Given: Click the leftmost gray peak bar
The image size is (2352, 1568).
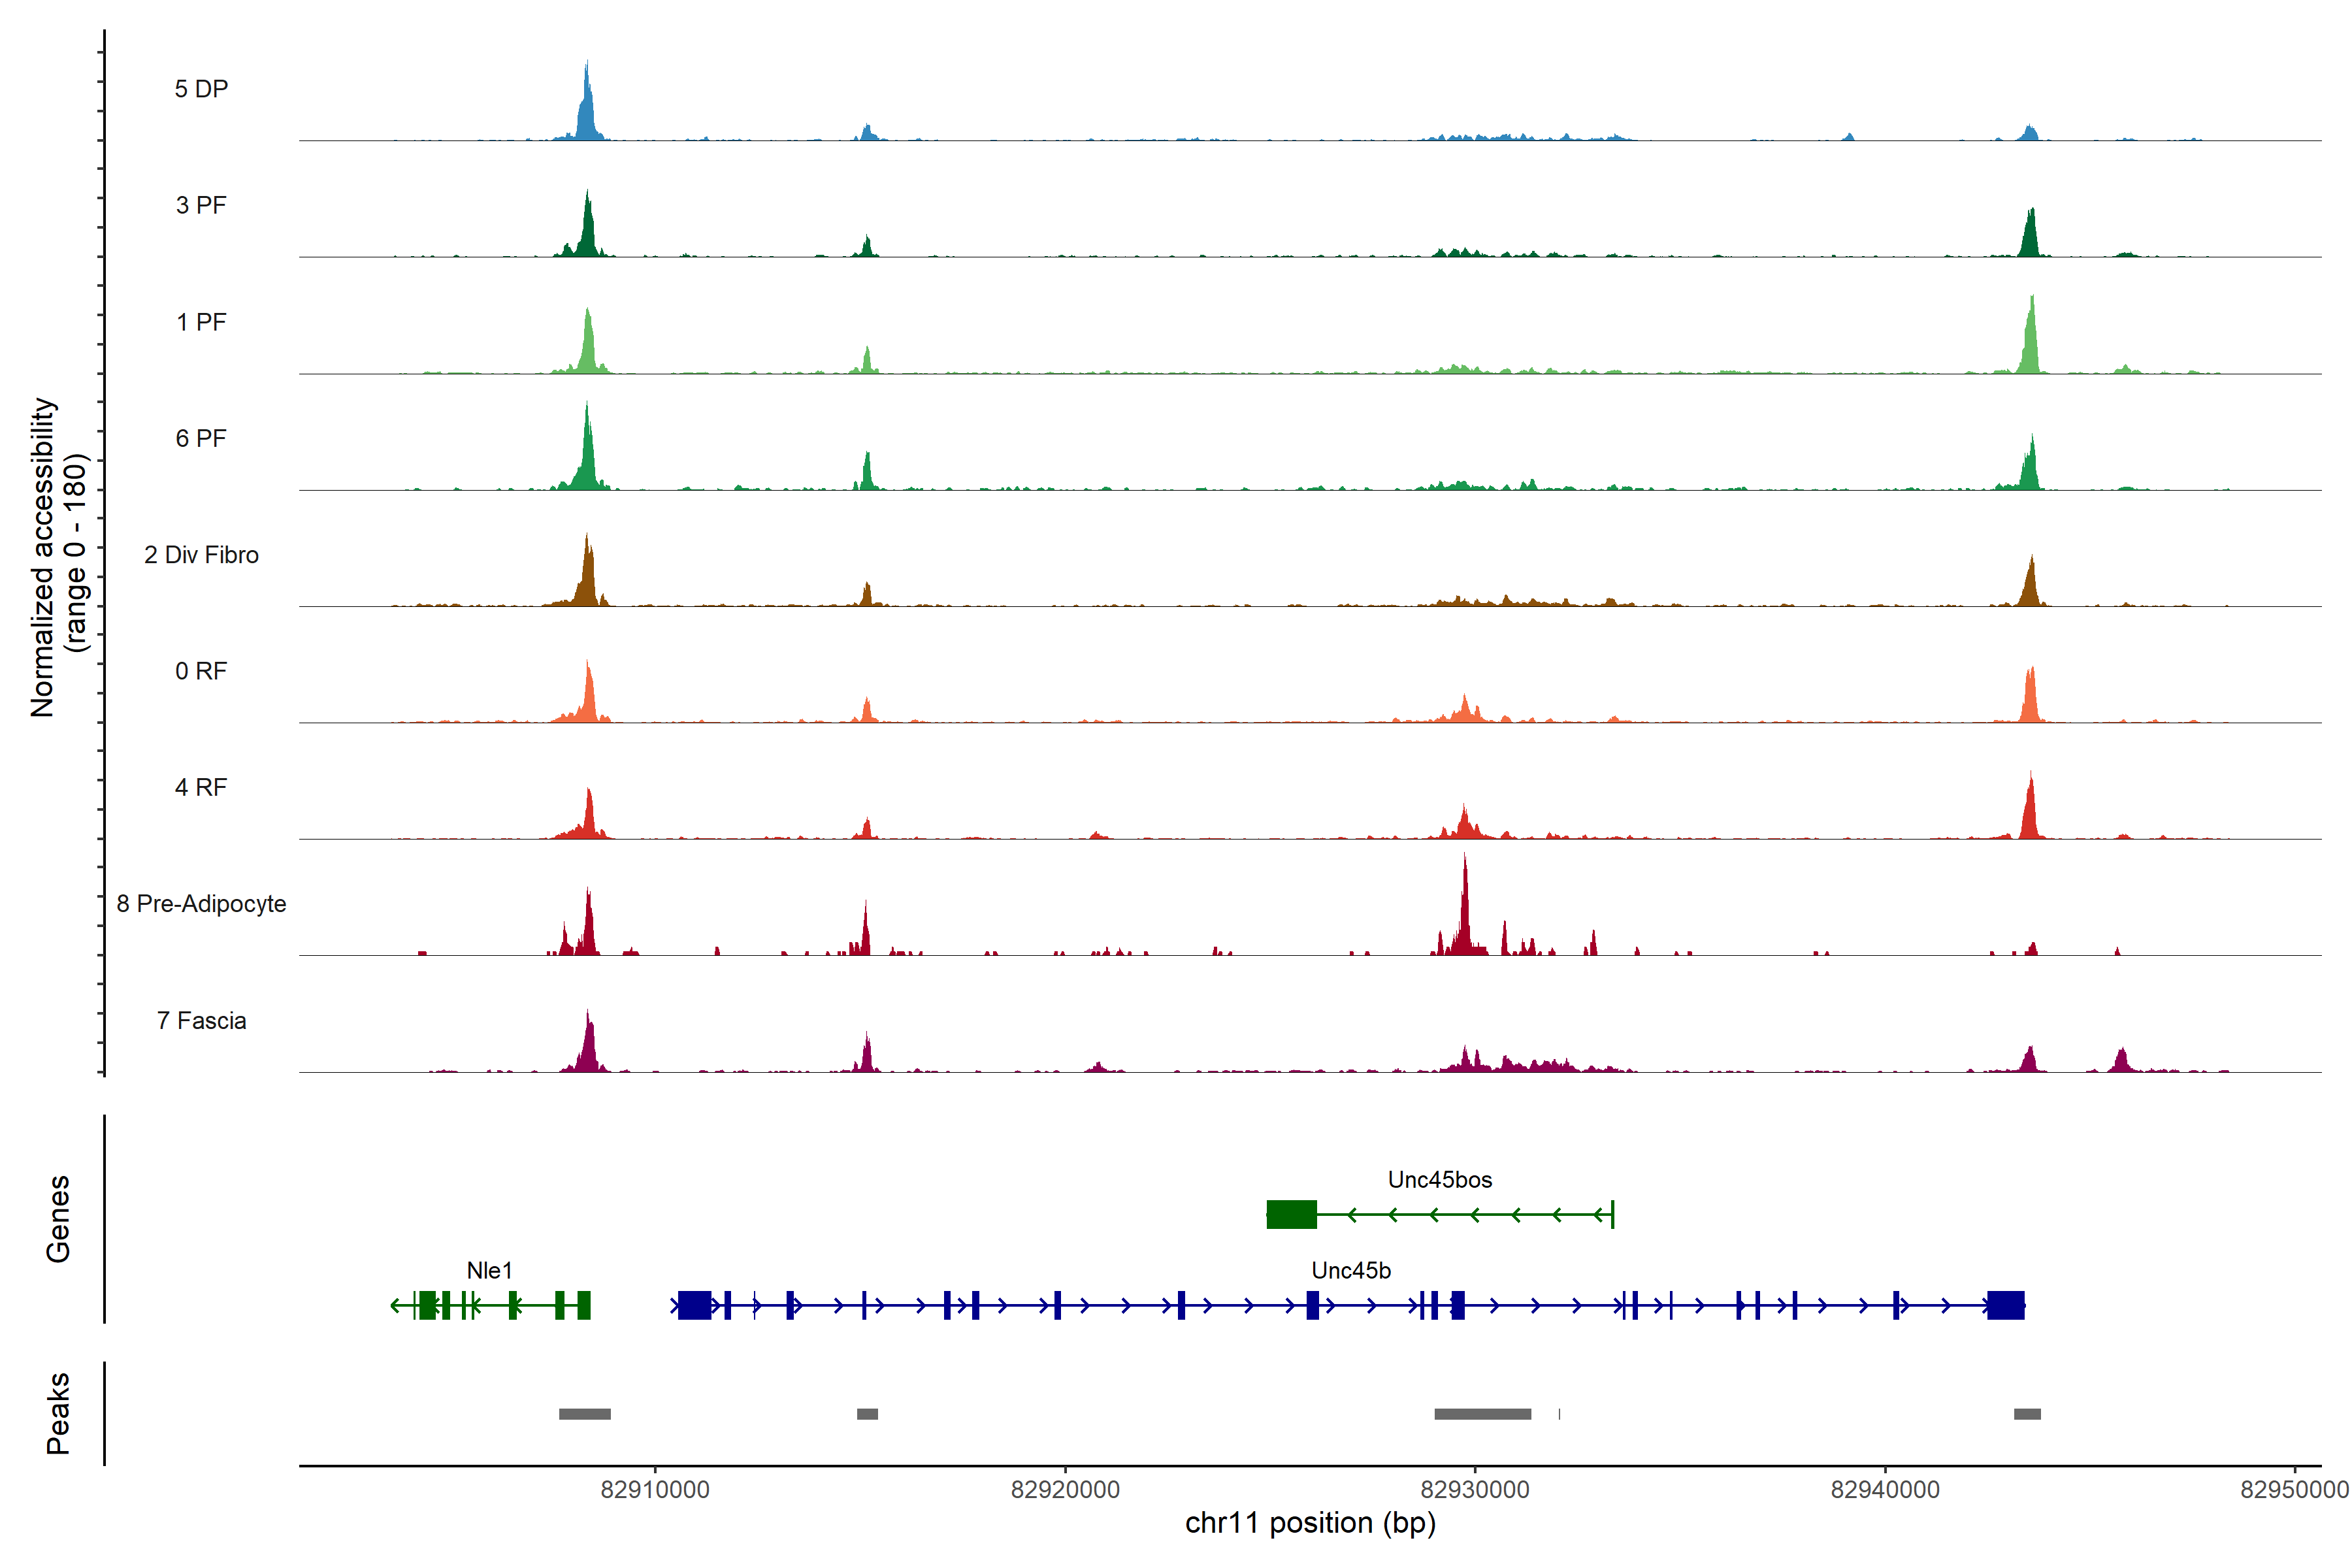Looking at the screenshot, I should tap(584, 1414).
